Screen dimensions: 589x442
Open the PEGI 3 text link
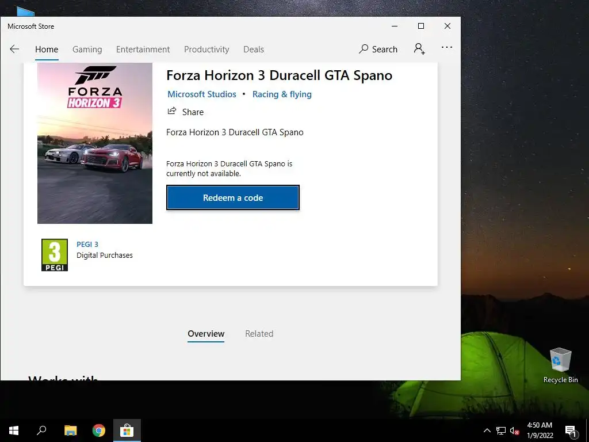pyautogui.click(x=87, y=244)
